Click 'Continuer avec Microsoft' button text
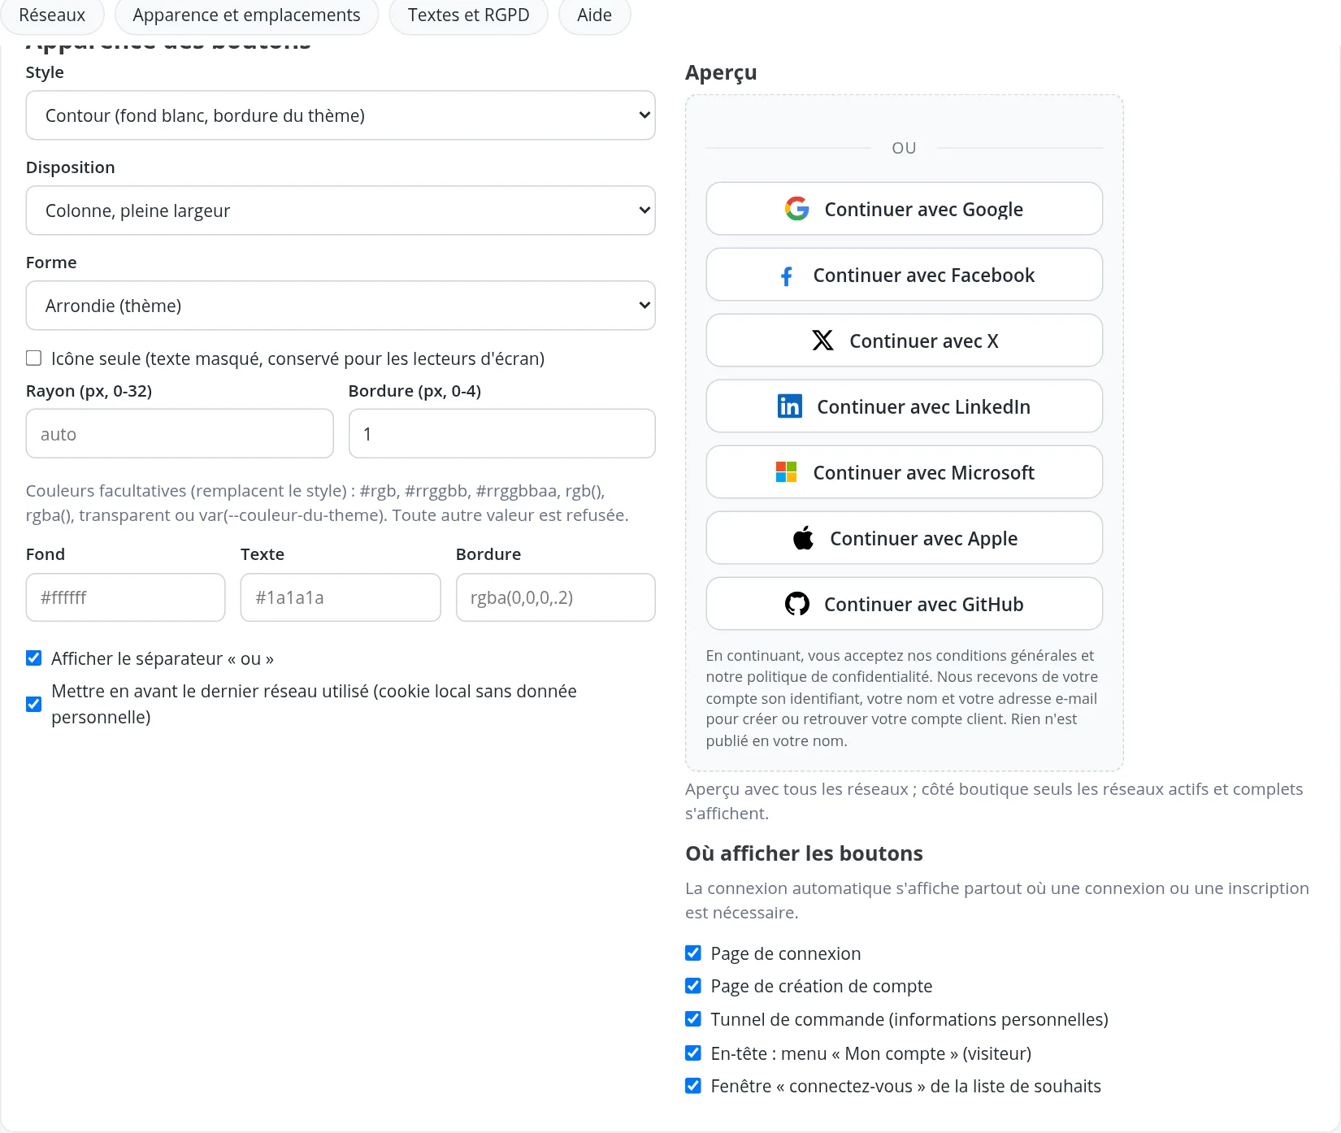 [x=923, y=473]
